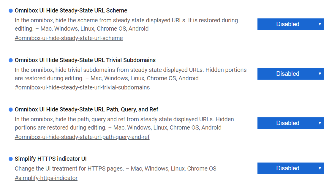Click blue dot beside Path, Query, and Ref flag

pyautogui.click(x=11, y=110)
